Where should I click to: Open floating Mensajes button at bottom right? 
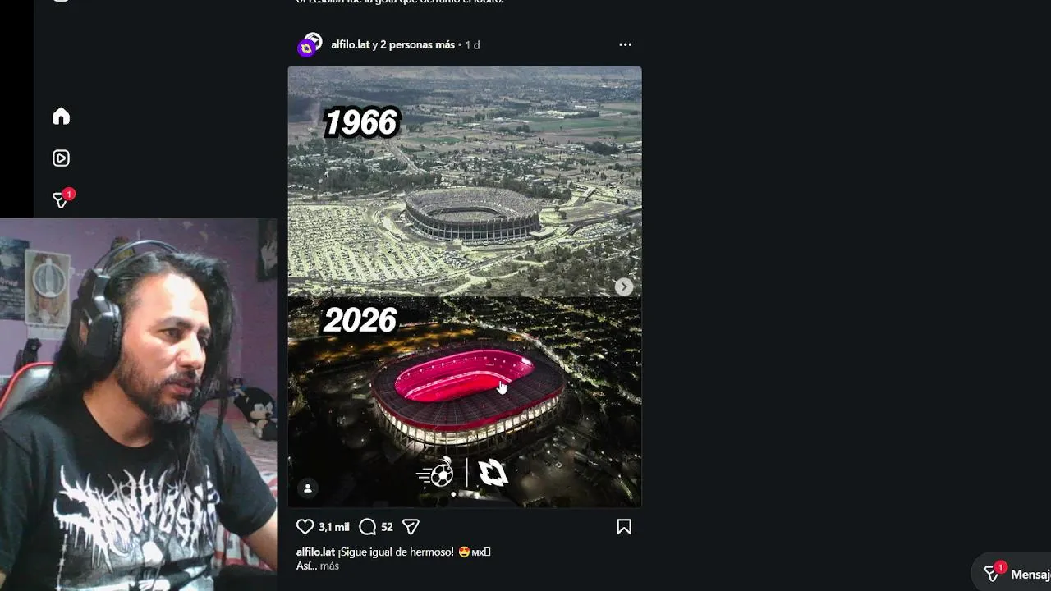click(1015, 574)
